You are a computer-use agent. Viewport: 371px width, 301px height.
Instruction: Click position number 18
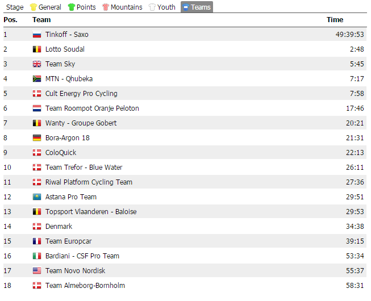[x=7, y=286]
